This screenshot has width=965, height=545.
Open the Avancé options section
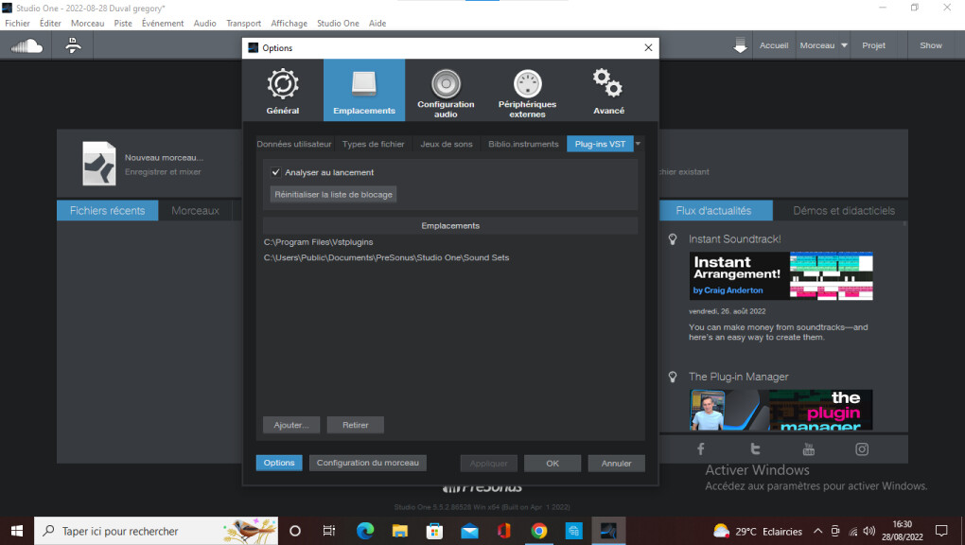[608, 91]
